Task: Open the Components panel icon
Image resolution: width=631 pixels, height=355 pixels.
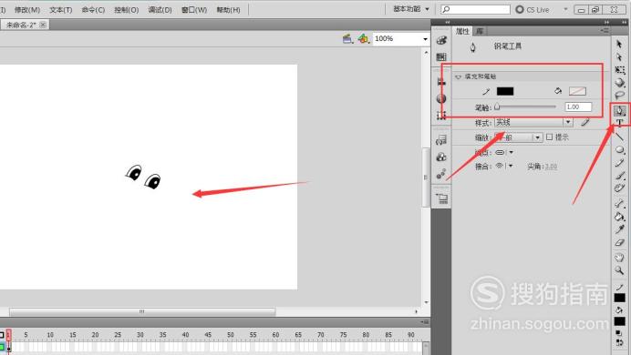Action: (441, 157)
